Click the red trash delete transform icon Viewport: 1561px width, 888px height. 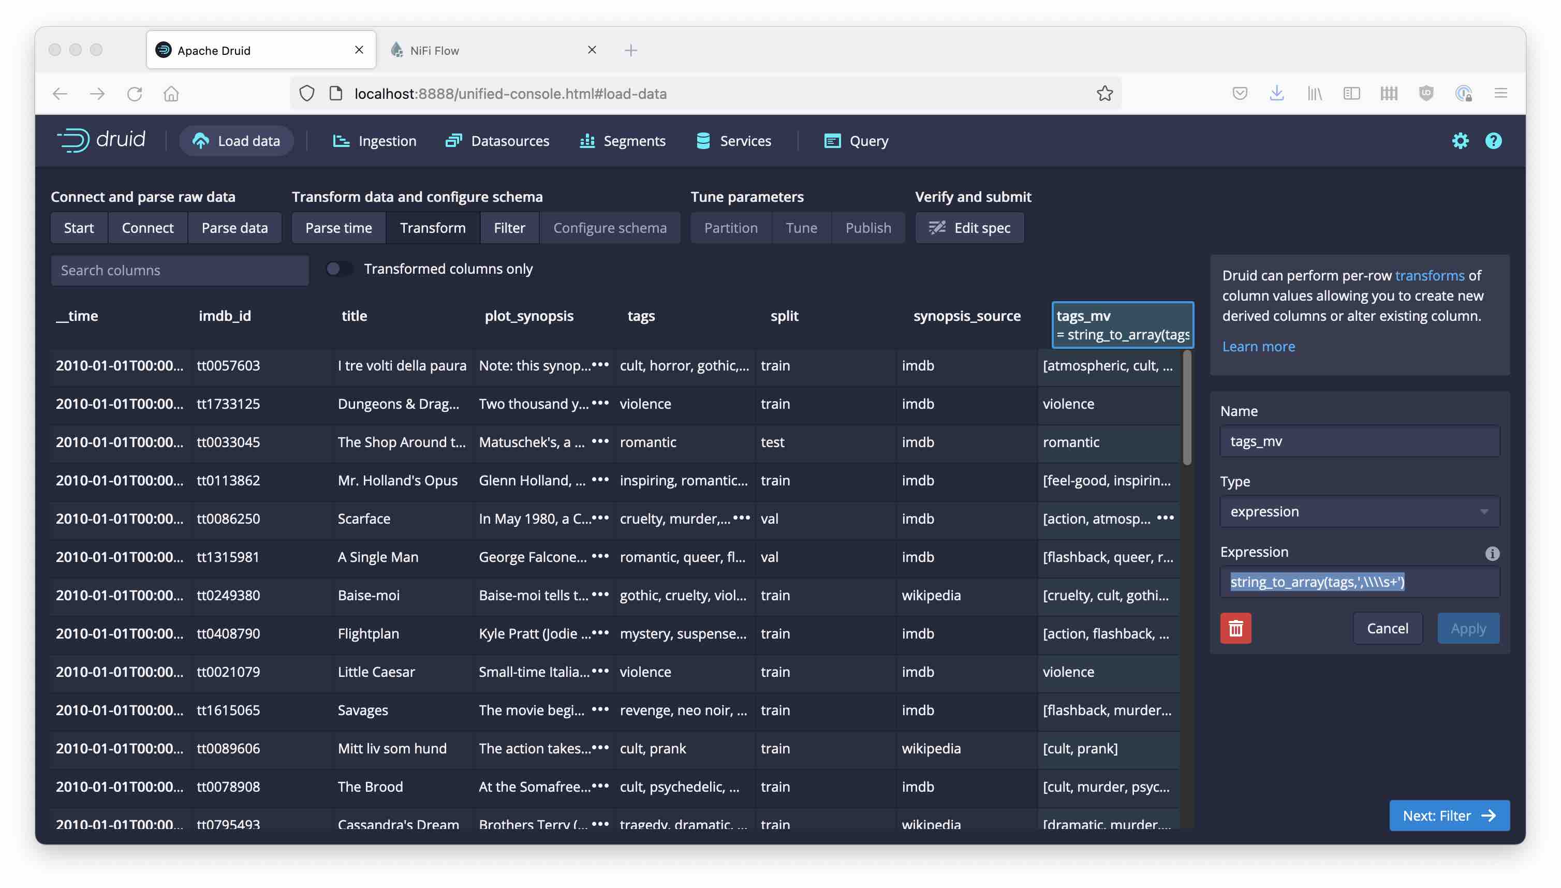(1235, 628)
